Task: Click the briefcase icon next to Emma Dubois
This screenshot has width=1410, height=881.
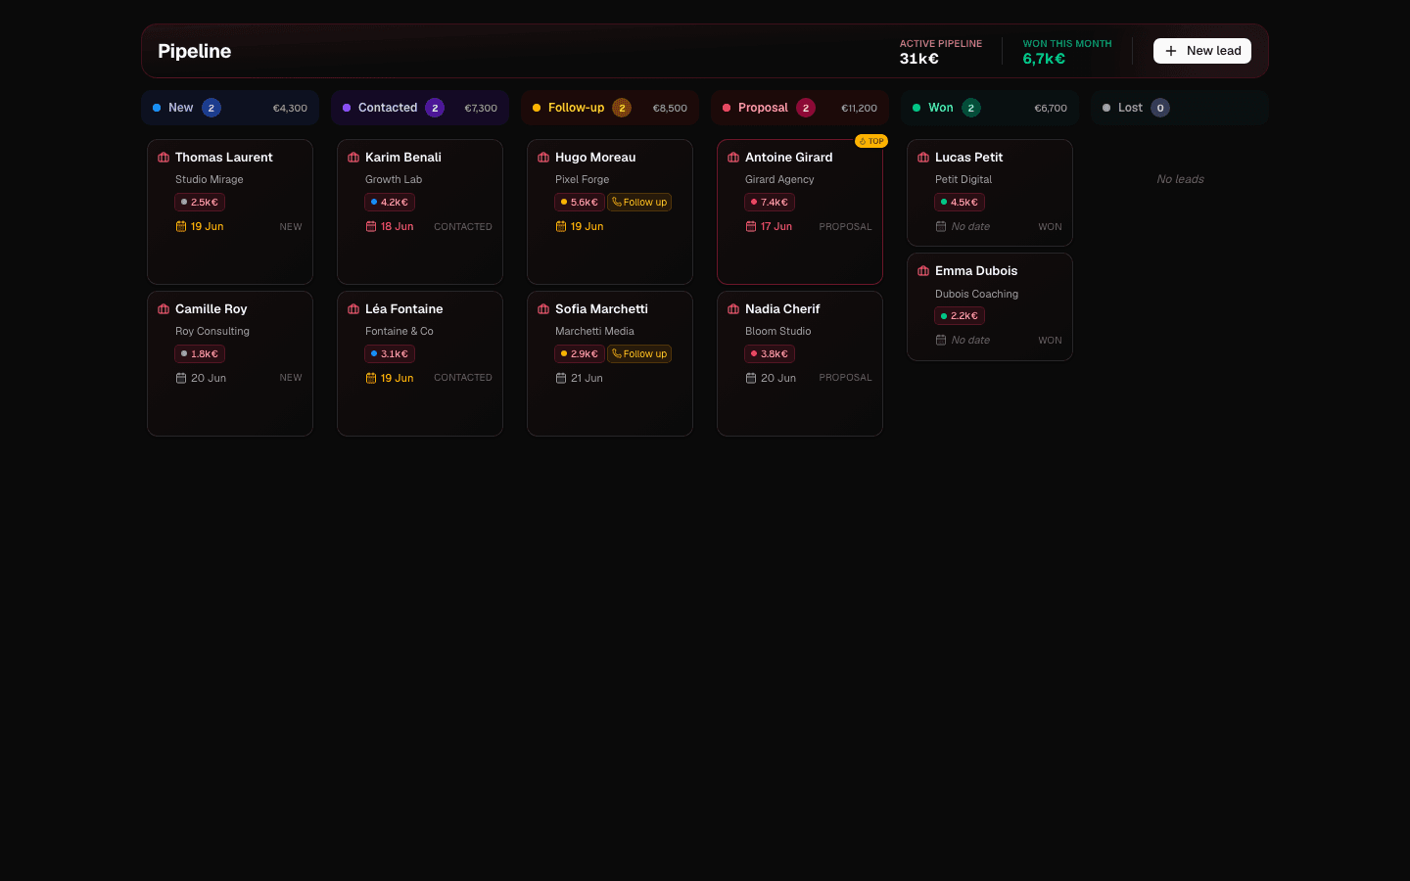Action: pyautogui.click(x=923, y=271)
